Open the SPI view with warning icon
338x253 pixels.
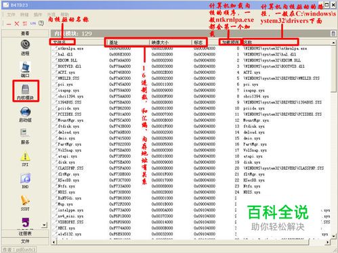(x=25, y=159)
